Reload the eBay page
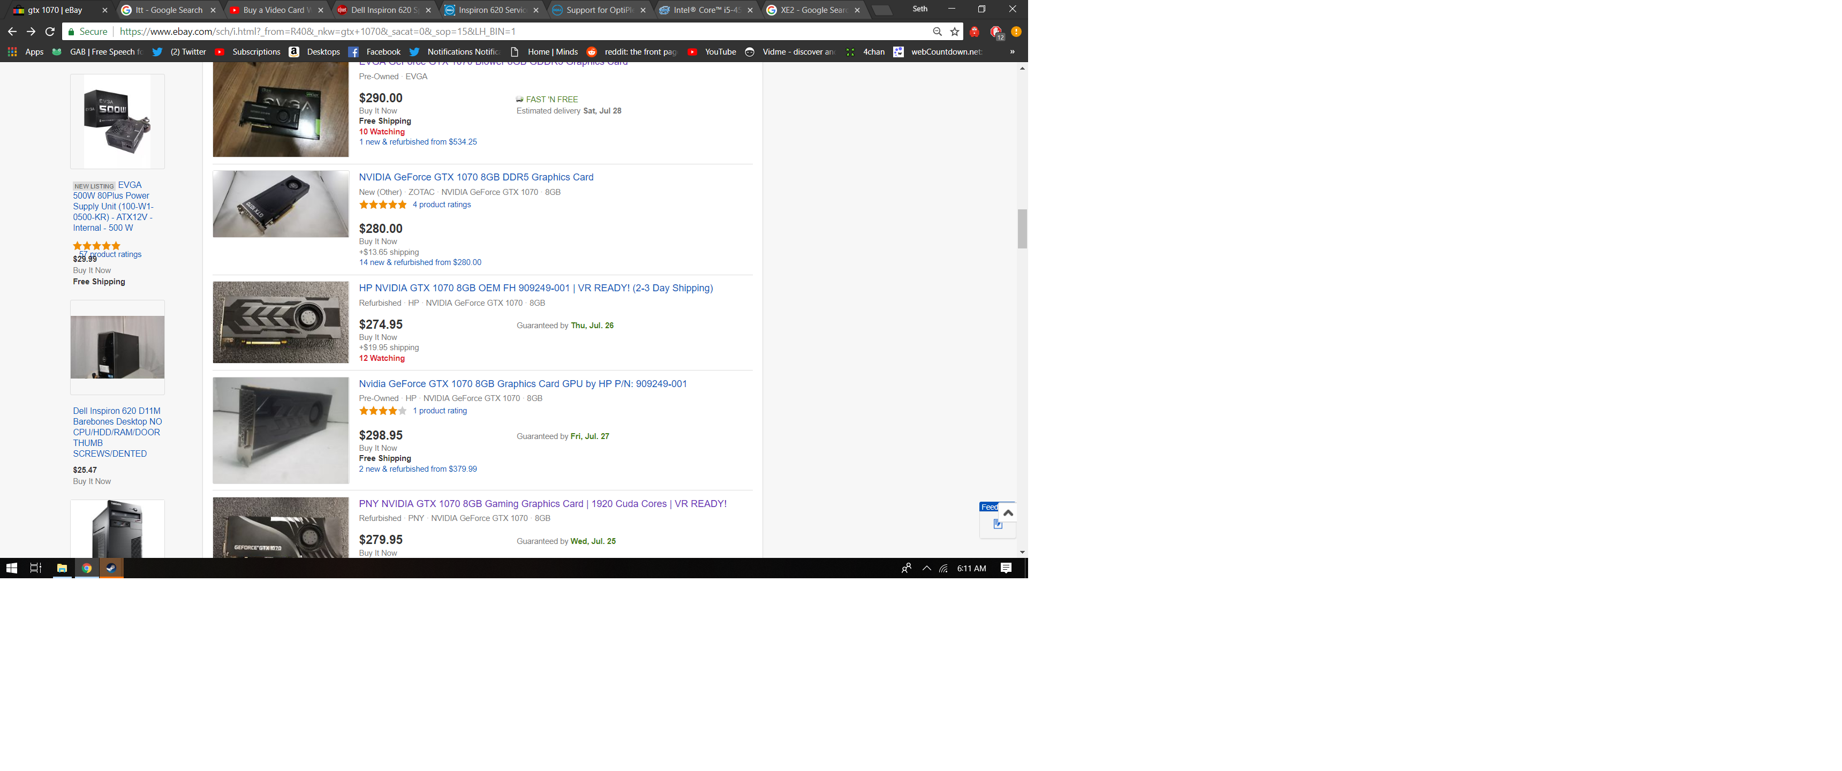 50,32
